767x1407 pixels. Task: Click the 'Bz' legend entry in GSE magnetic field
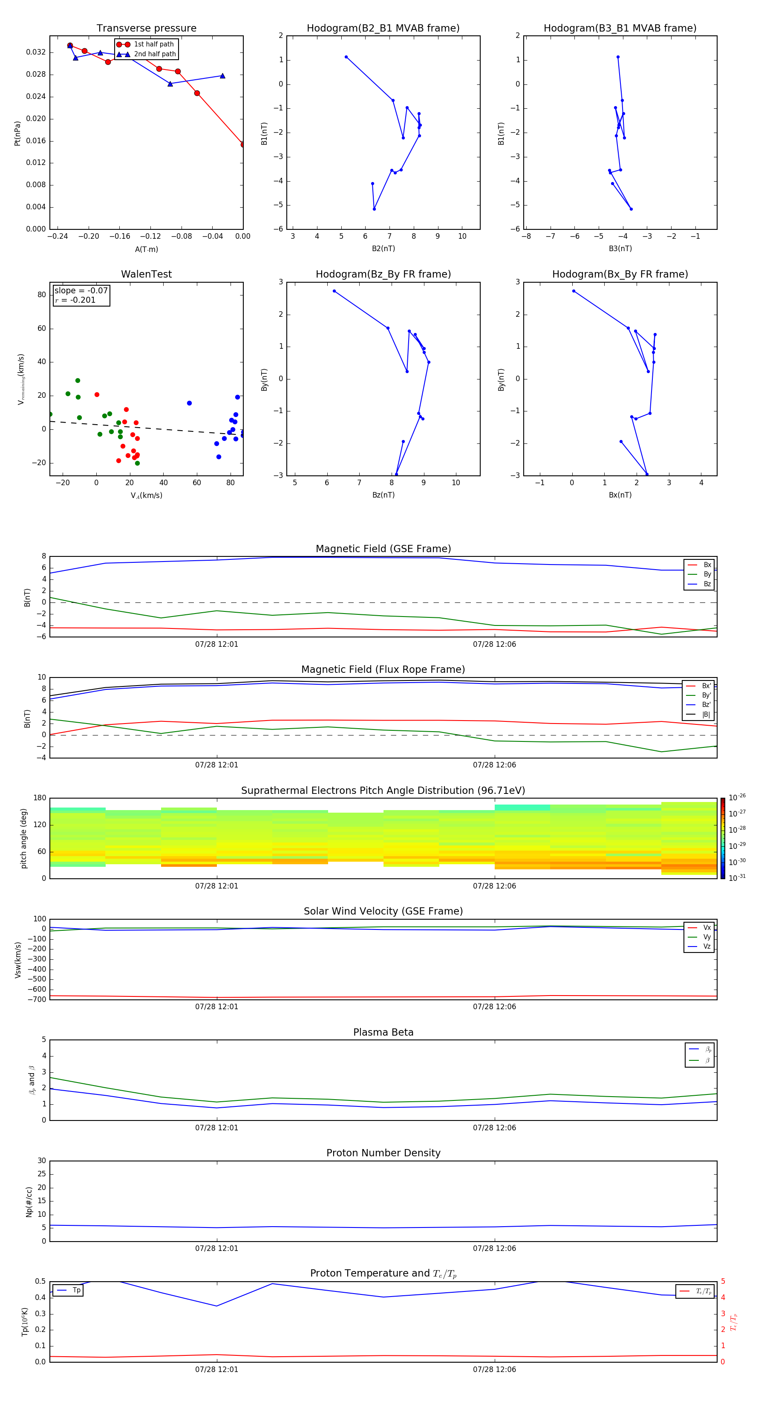tap(699, 585)
